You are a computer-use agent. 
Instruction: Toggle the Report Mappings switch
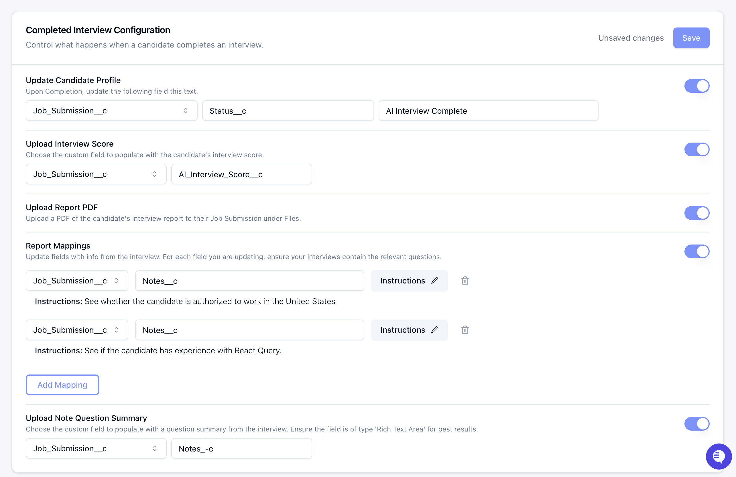(696, 251)
